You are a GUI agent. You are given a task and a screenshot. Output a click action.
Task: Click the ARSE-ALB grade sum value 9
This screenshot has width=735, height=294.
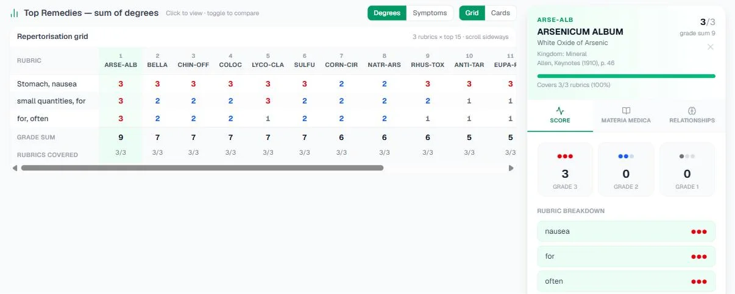click(x=121, y=138)
